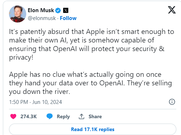
Task: Follow the @elonmusk account
Action: (x=68, y=18)
